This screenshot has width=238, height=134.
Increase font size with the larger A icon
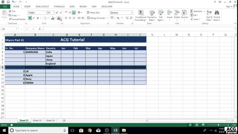[x=57, y=13]
